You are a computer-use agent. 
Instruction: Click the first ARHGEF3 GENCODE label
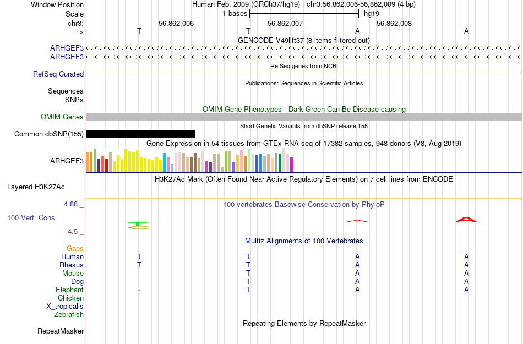67,48
